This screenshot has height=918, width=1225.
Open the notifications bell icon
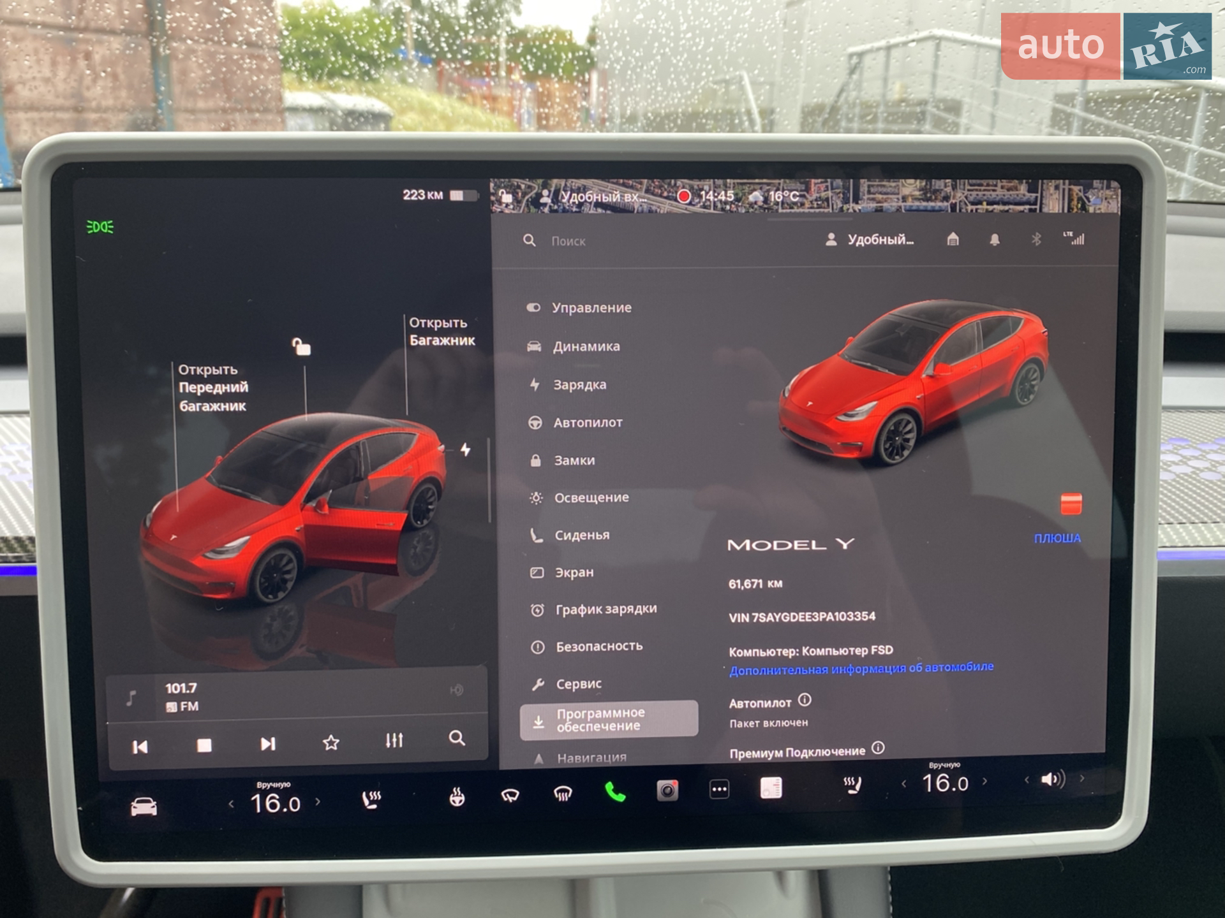click(994, 239)
